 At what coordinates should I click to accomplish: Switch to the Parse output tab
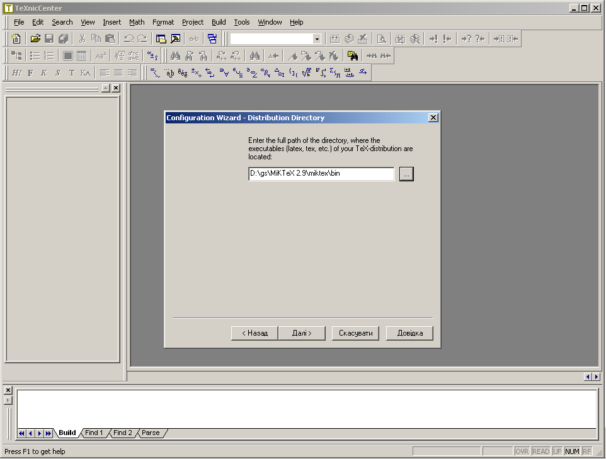tap(151, 433)
